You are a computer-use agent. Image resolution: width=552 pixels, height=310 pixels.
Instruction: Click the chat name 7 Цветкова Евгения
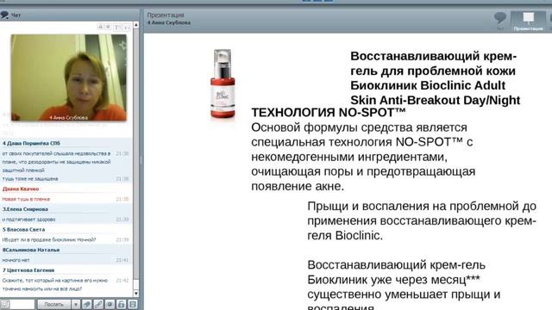(x=28, y=270)
